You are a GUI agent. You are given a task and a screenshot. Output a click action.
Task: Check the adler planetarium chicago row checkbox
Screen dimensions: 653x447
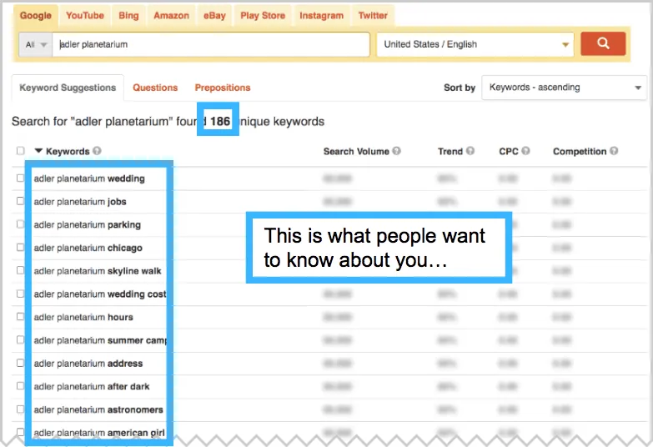coord(20,247)
